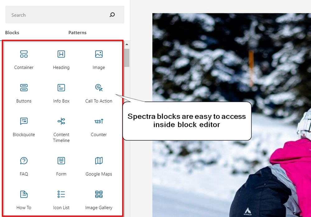Screen dimensions: 311x217
Task: Insert the Blockquote block
Action: tap(24, 126)
